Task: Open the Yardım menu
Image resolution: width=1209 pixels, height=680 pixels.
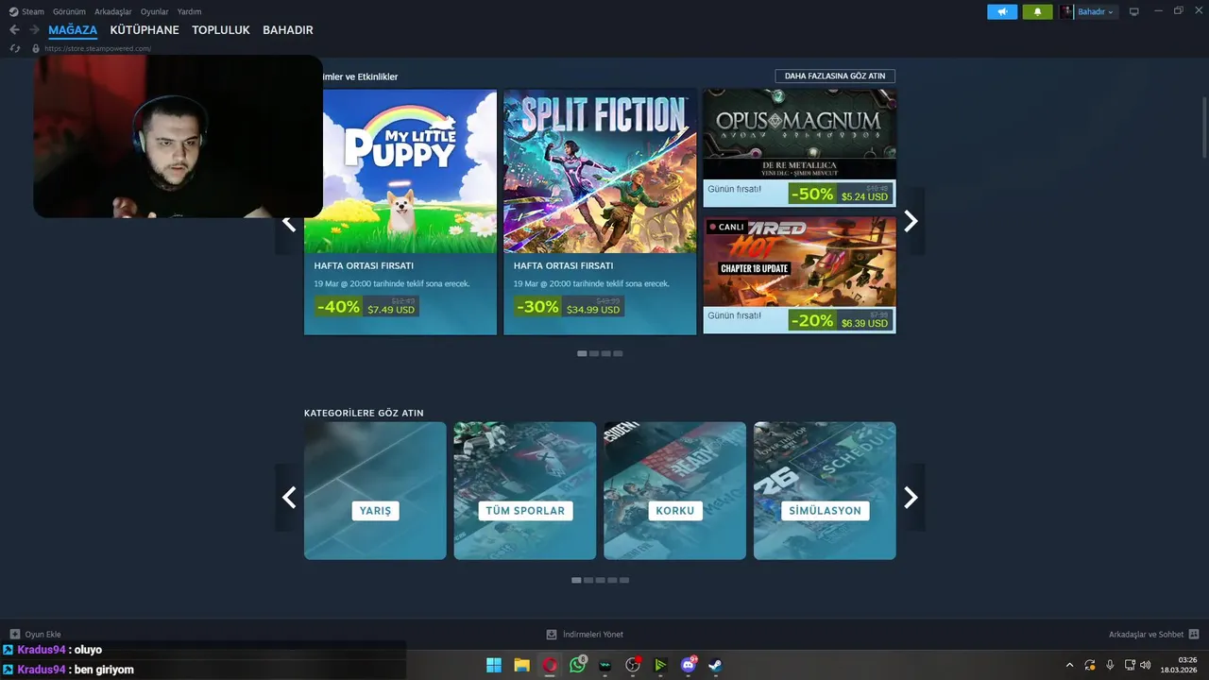Action: tap(189, 12)
